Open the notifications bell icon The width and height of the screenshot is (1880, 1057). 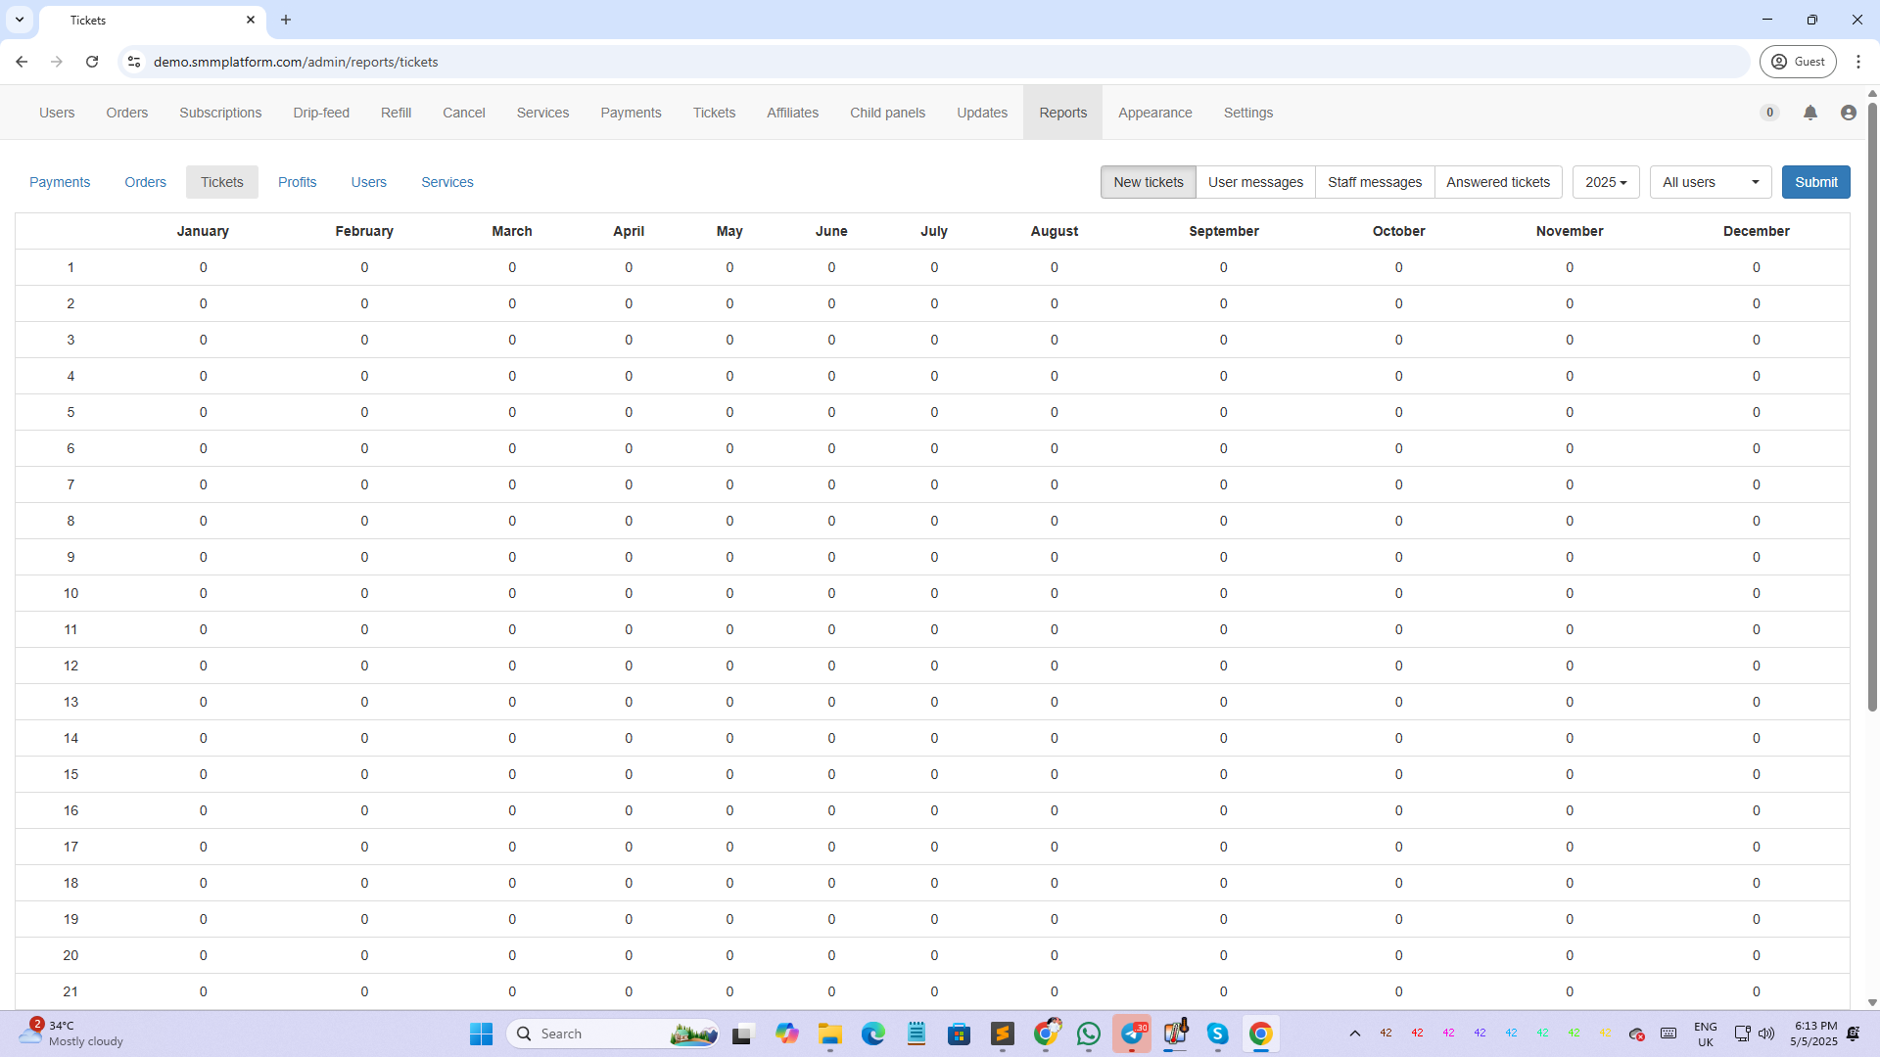pyautogui.click(x=1809, y=113)
